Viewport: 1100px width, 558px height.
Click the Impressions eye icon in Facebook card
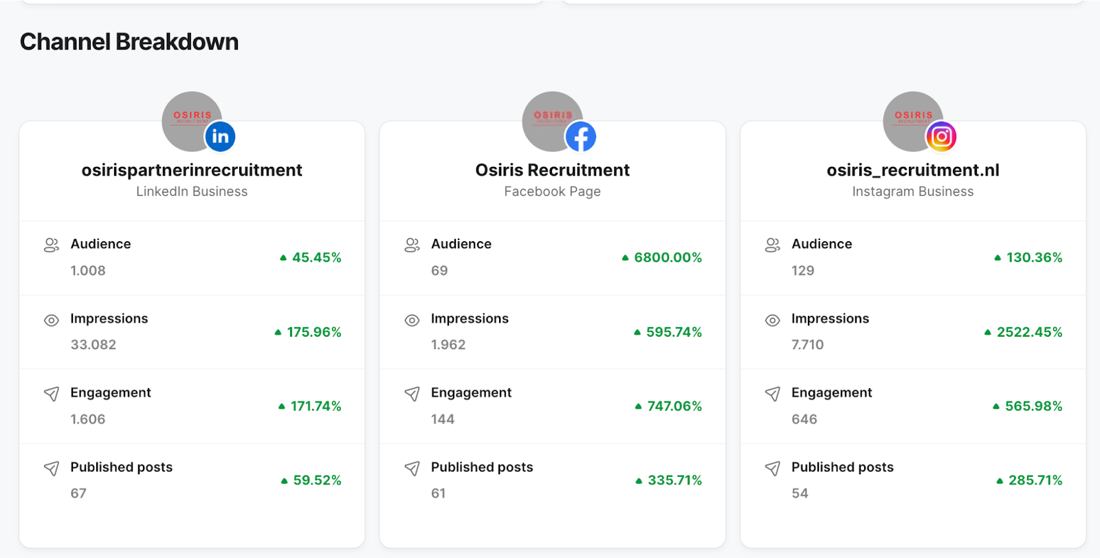coord(412,320)
